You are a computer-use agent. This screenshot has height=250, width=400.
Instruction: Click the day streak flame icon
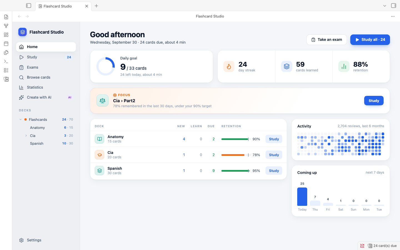[229, 66]
